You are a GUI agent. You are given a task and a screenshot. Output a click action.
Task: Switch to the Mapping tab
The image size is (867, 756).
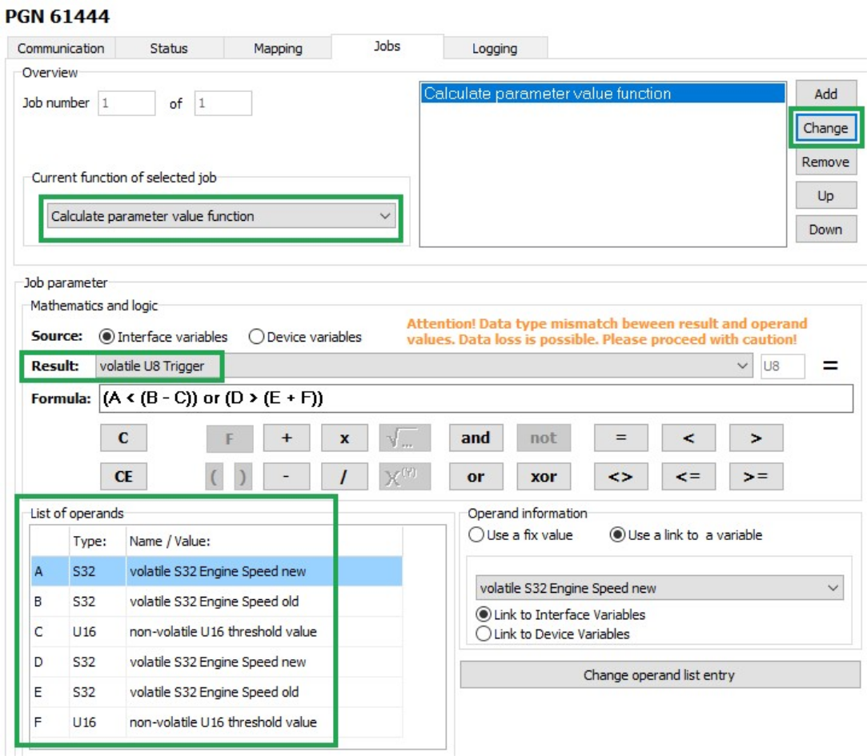click(x=278, y=48)
